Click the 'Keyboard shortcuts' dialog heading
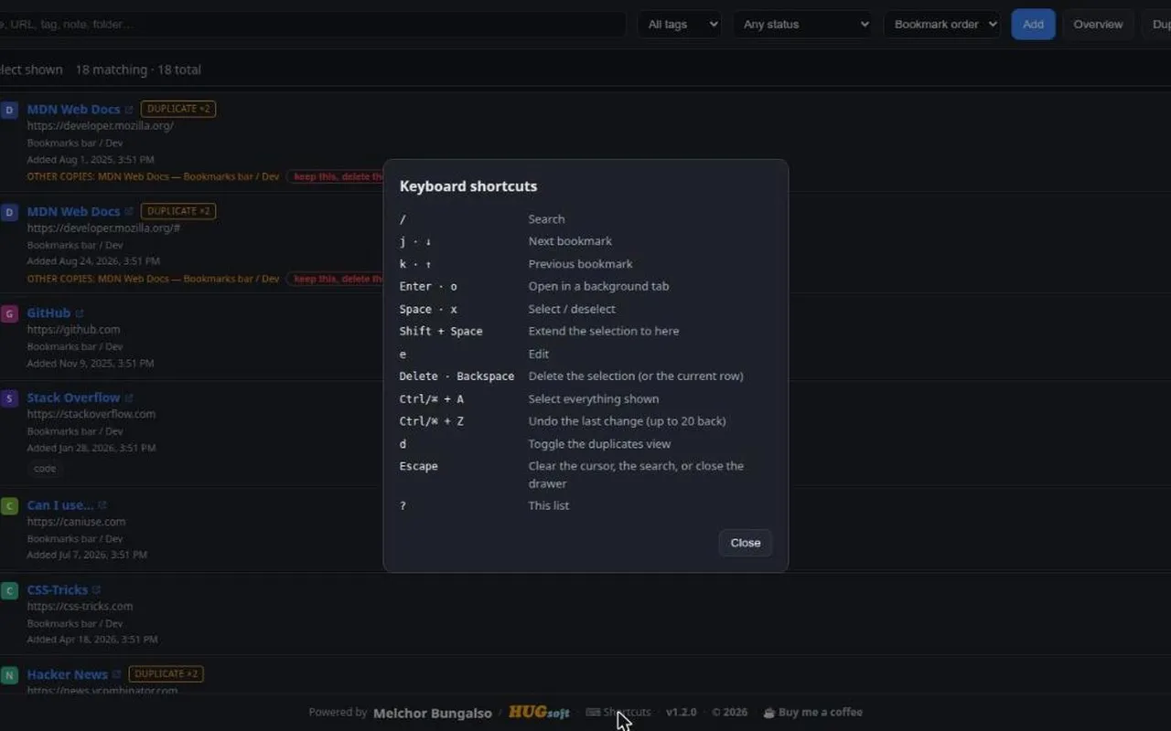1171x731 pixels. 468,186
